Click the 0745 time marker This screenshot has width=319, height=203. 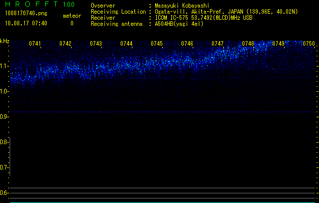157,44
